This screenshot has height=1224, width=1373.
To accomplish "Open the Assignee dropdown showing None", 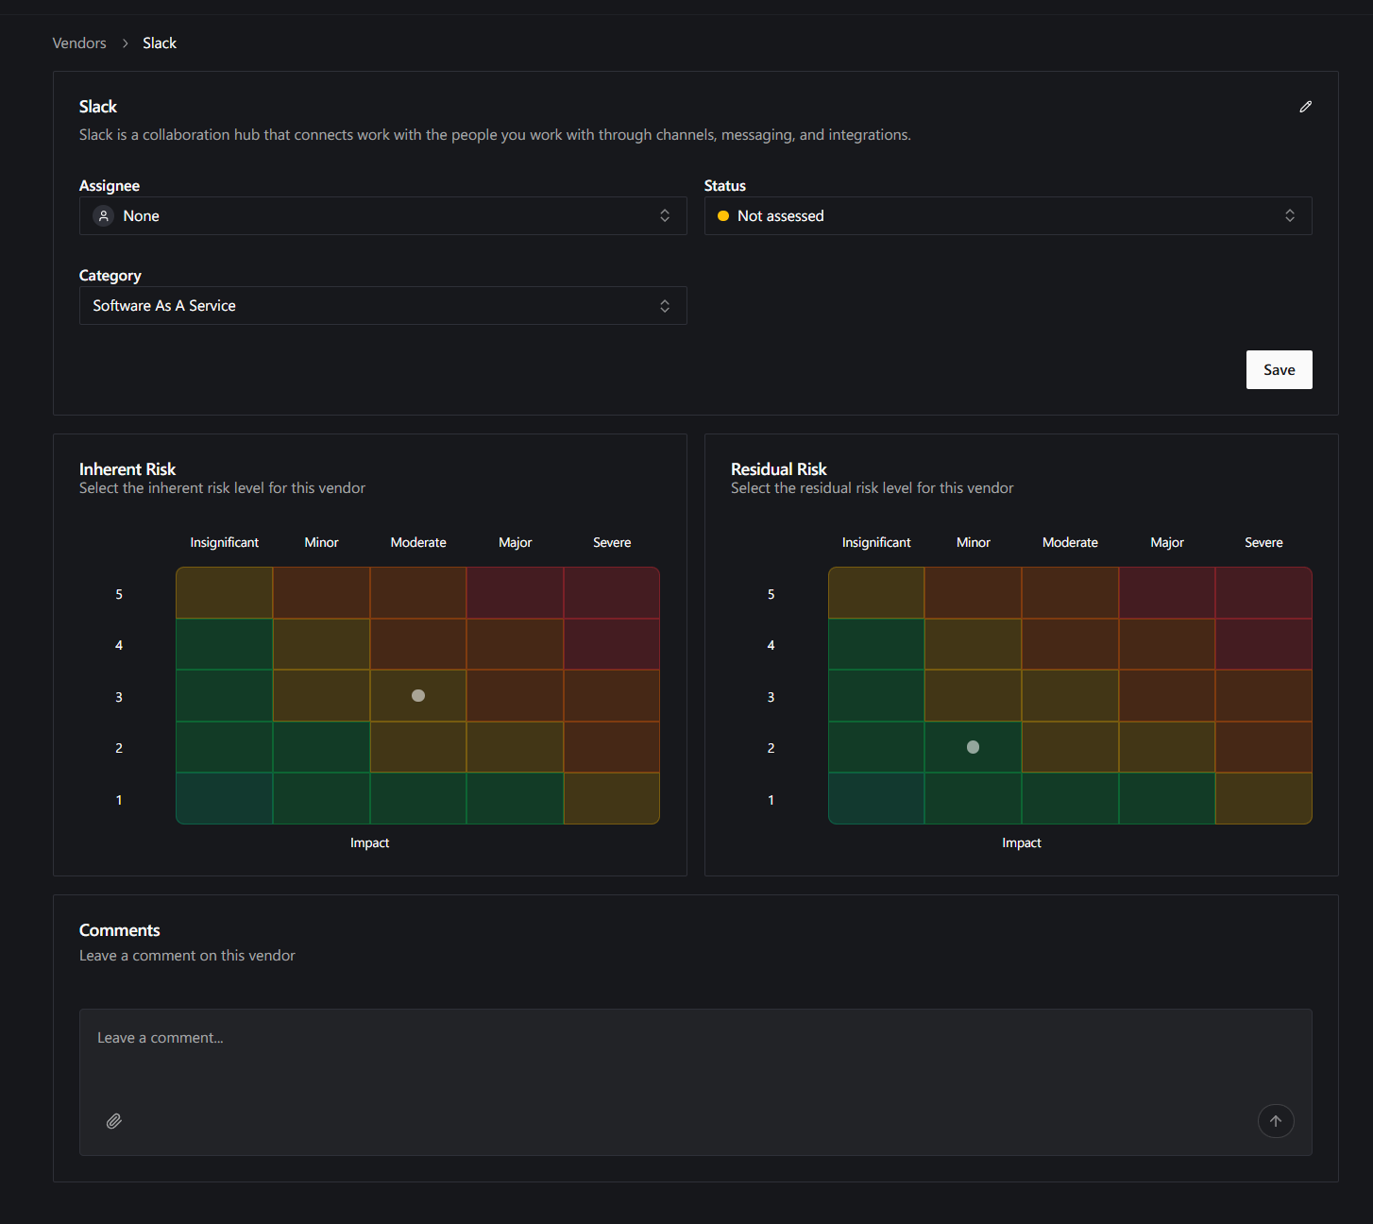I will (383, 216).
